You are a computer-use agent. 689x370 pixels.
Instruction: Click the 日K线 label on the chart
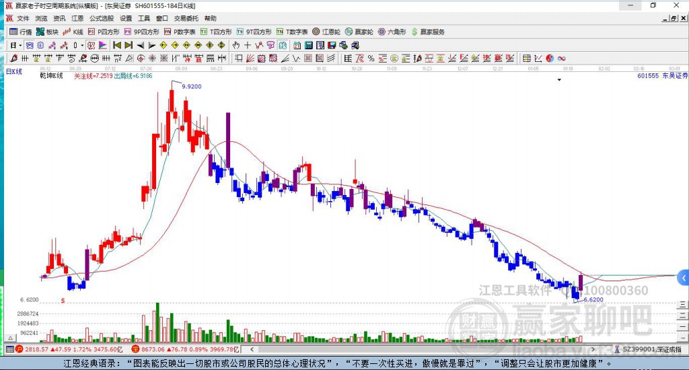[x=13, y=71]
